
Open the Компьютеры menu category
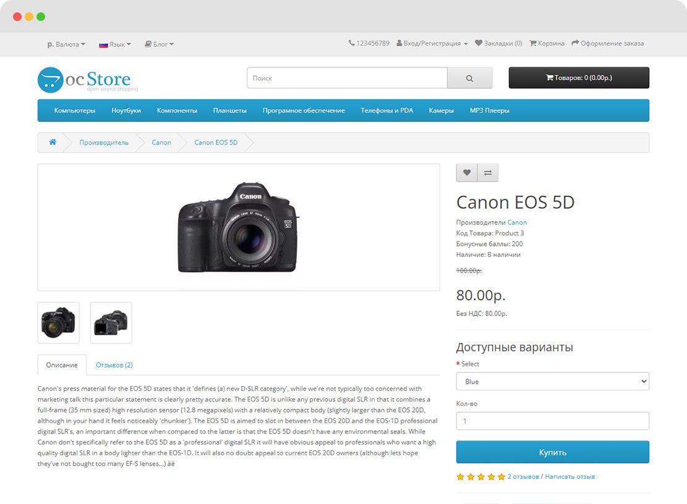(x=74, y=110)
